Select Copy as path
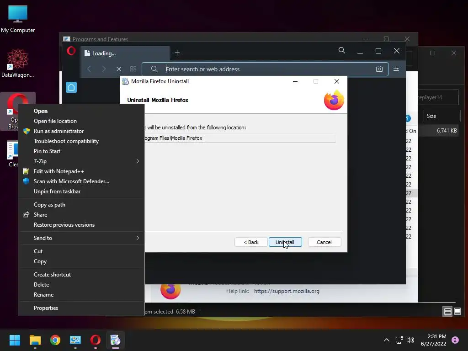The width and height of the screenshot is (468, 351). point(81,204)
